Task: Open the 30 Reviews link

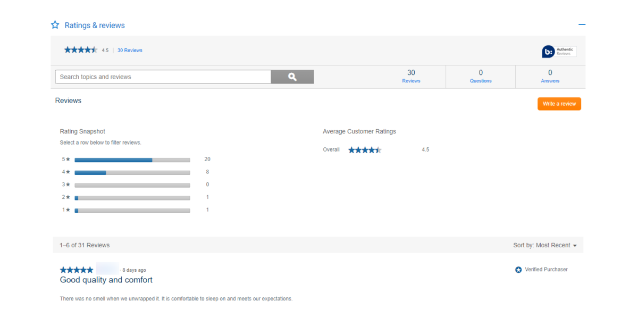Action: pyautogui.click(x=130, y=49)
